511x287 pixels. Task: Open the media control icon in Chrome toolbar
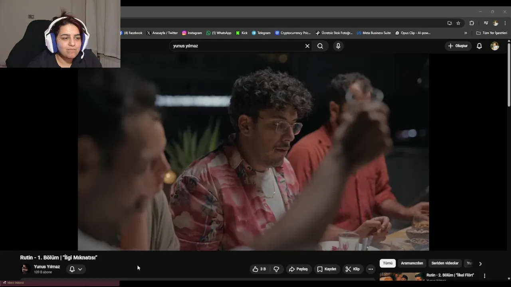click(x=486, y=23)
